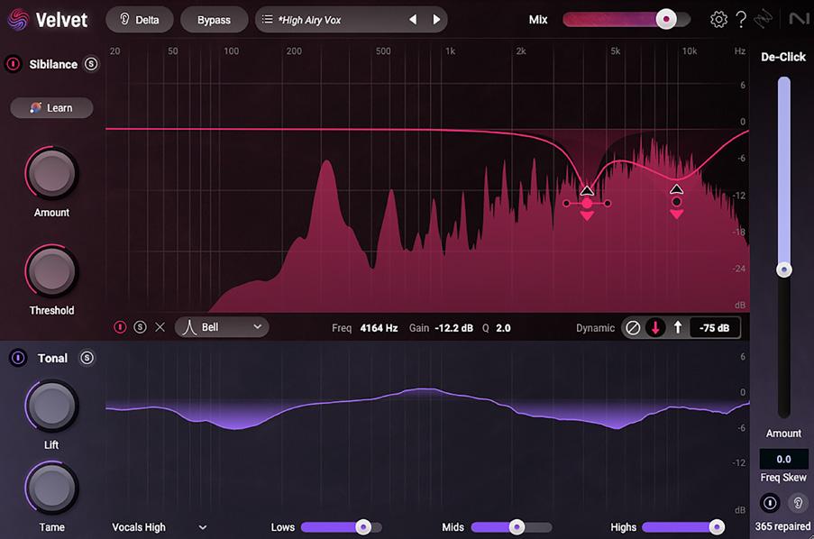Go to the previous preset arrow

tap(413, 19)
